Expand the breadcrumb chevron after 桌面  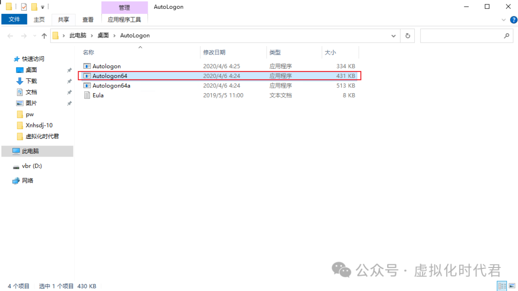click(x=114, y=36)
